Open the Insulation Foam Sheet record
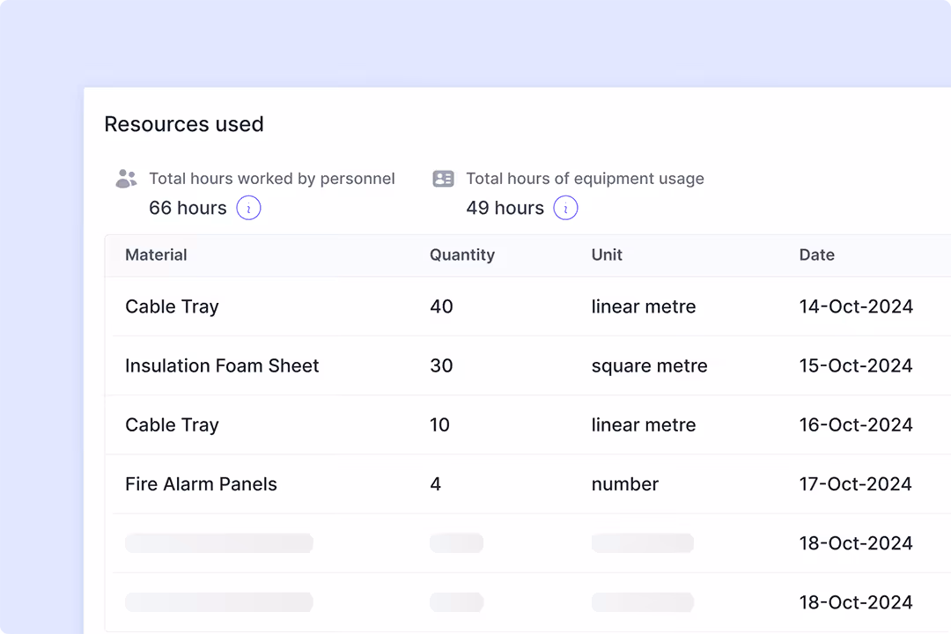951x634 pixels. [x=222, y=365]
